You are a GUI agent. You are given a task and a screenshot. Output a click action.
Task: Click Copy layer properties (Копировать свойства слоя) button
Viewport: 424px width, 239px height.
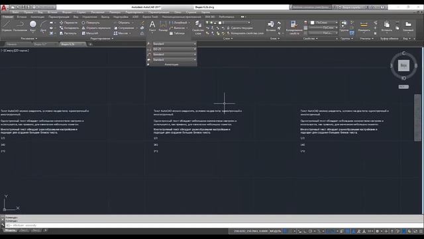tap(245, 33)
